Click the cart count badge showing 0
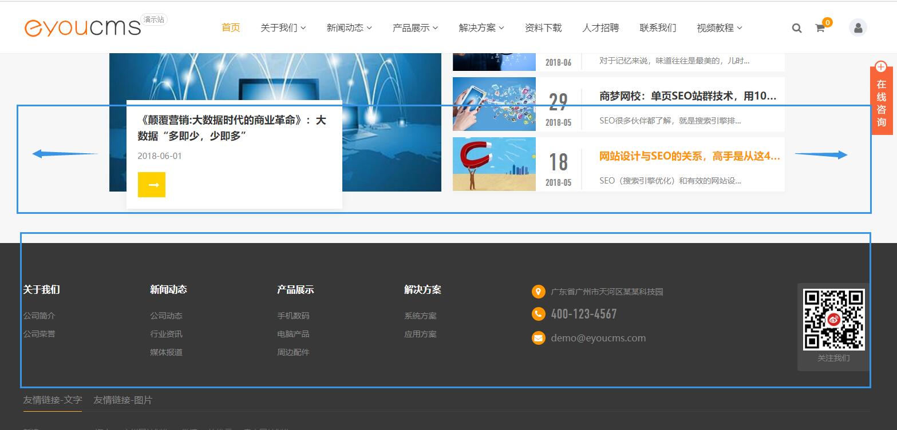 pos(827,22)
